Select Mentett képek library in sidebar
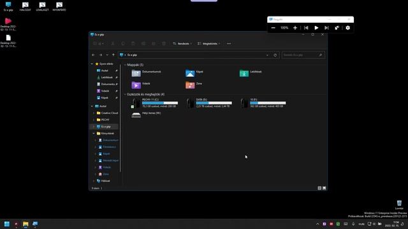 point(110,160)
